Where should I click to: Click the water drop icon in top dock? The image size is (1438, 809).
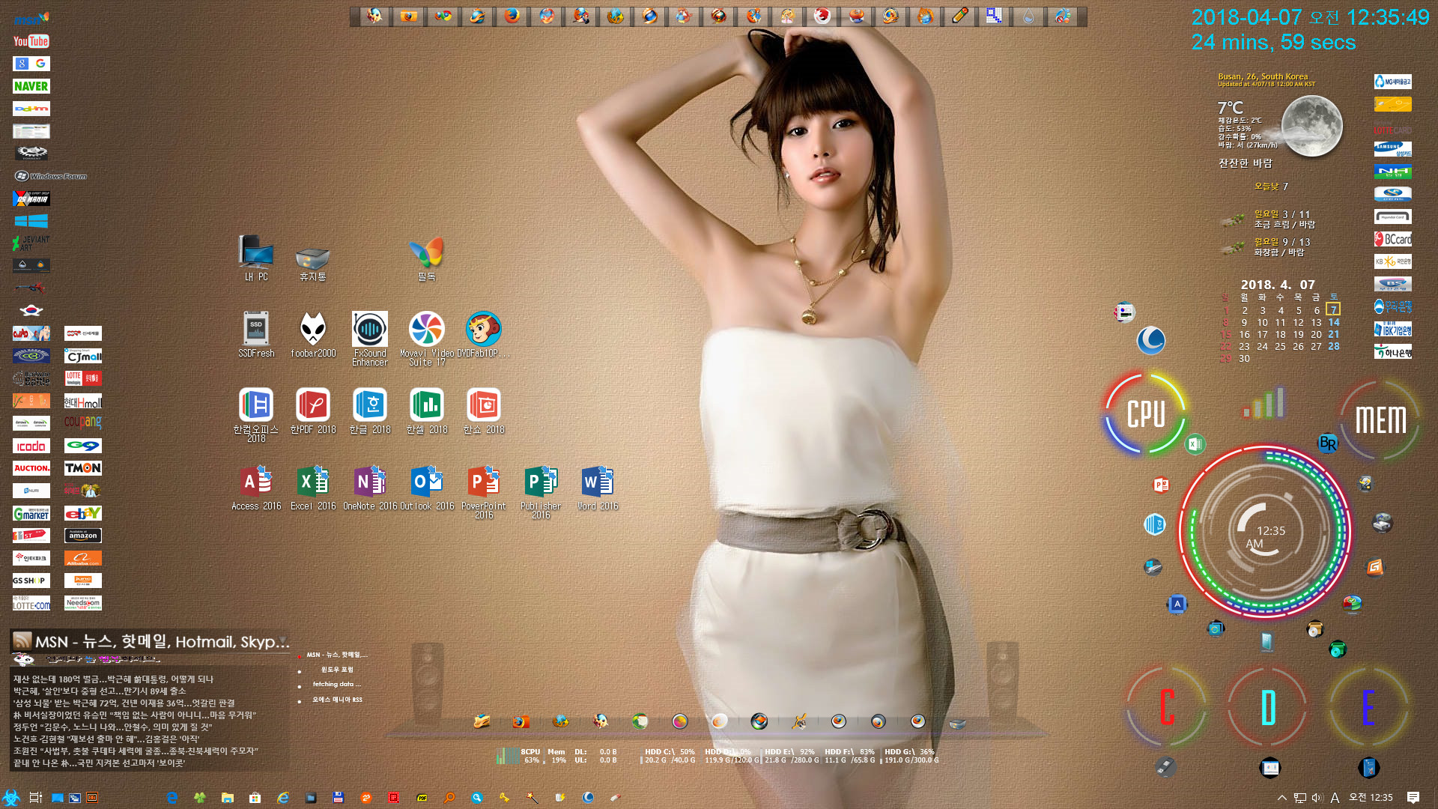click(1028, 16)
